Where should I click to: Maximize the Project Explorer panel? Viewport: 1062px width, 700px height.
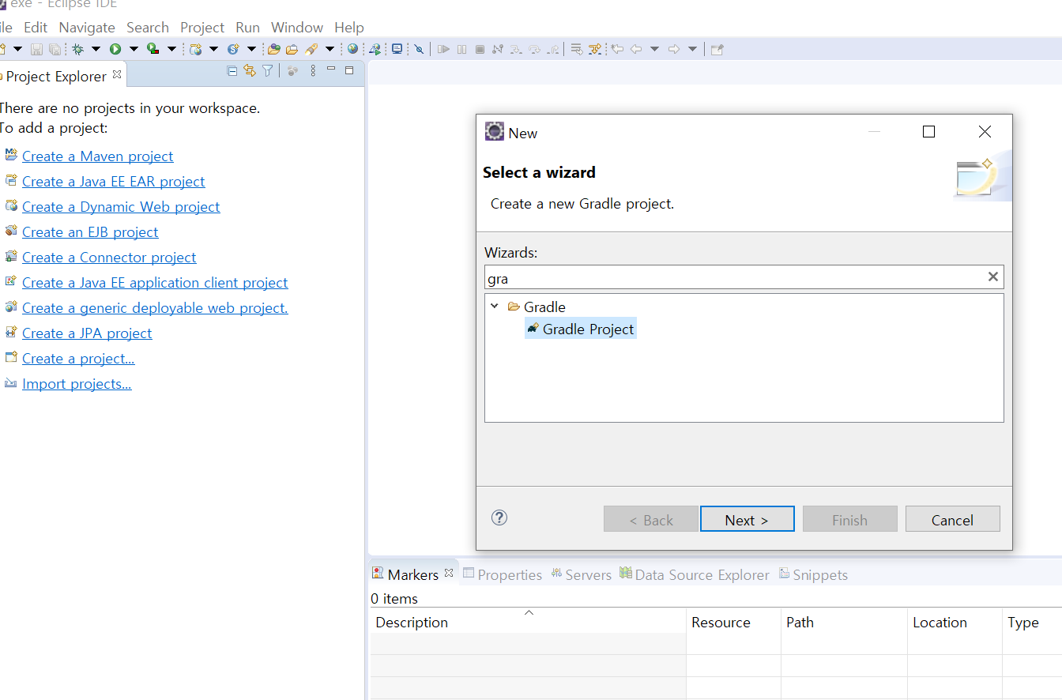pyautogui.click(x=349, y=70)
